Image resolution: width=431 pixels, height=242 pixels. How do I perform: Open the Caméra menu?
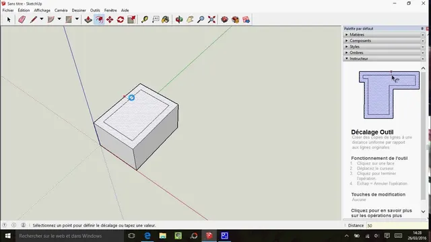pos(61,10)
